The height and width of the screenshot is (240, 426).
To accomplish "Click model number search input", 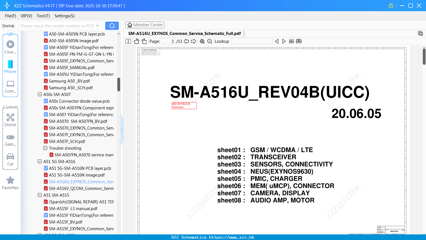I will click(x=57, y=26).
